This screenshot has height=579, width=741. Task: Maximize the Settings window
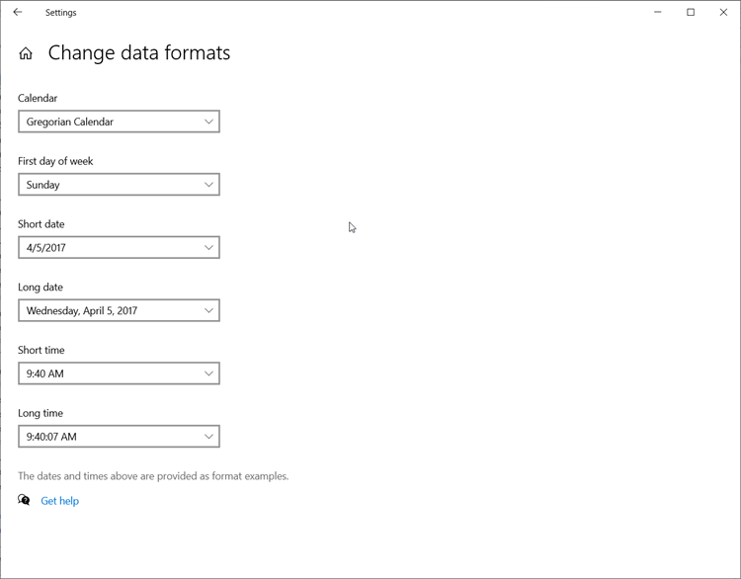[x=691, y=12]
